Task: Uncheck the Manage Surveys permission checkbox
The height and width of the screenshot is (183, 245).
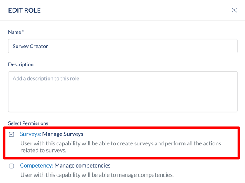Action: [11, 134]
